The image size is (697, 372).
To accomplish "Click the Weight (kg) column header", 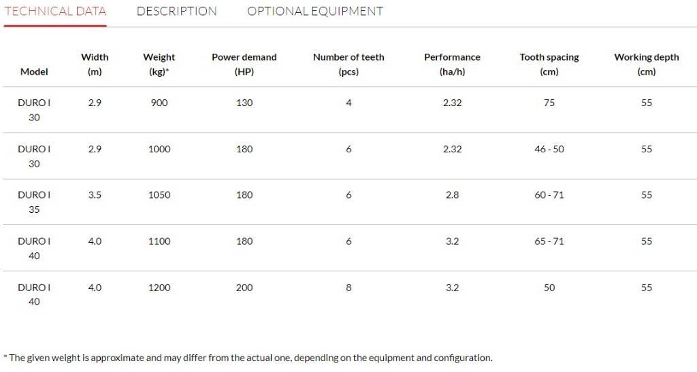I will (x=159, y=64).
